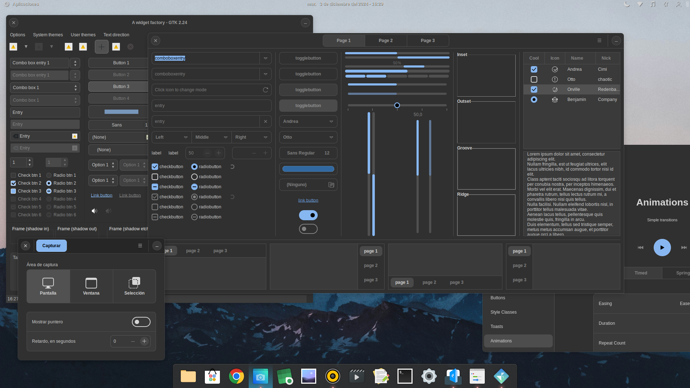The image size is (690, 388).
Task: Open the hamburger menu in the GTK3 header bar
Action: pos(599,41)
